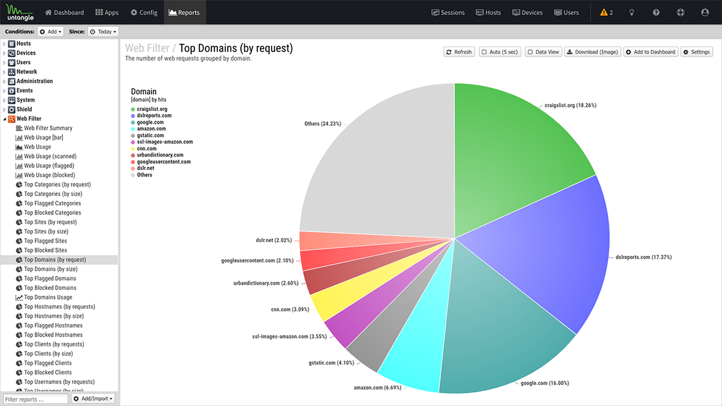The width and height of the screenshot is (722, 406).
Task: Open the Since Today dropdown
Action: 103,31
